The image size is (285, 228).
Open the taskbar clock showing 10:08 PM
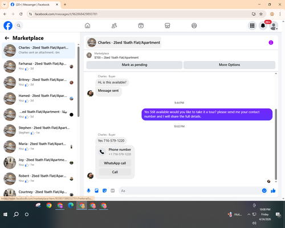pyautogui.click(x=265, y=214)
